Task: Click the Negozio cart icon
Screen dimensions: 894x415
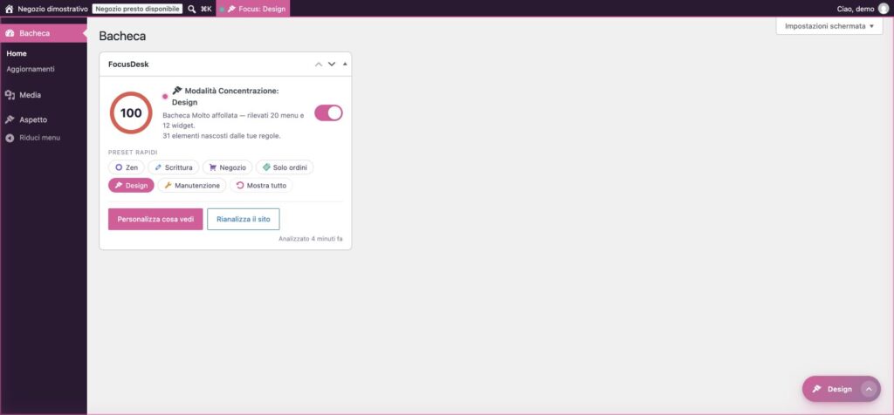Action: (213, 168)
